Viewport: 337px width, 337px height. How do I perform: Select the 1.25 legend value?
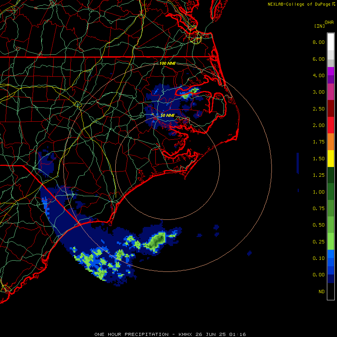pos(319,175)
